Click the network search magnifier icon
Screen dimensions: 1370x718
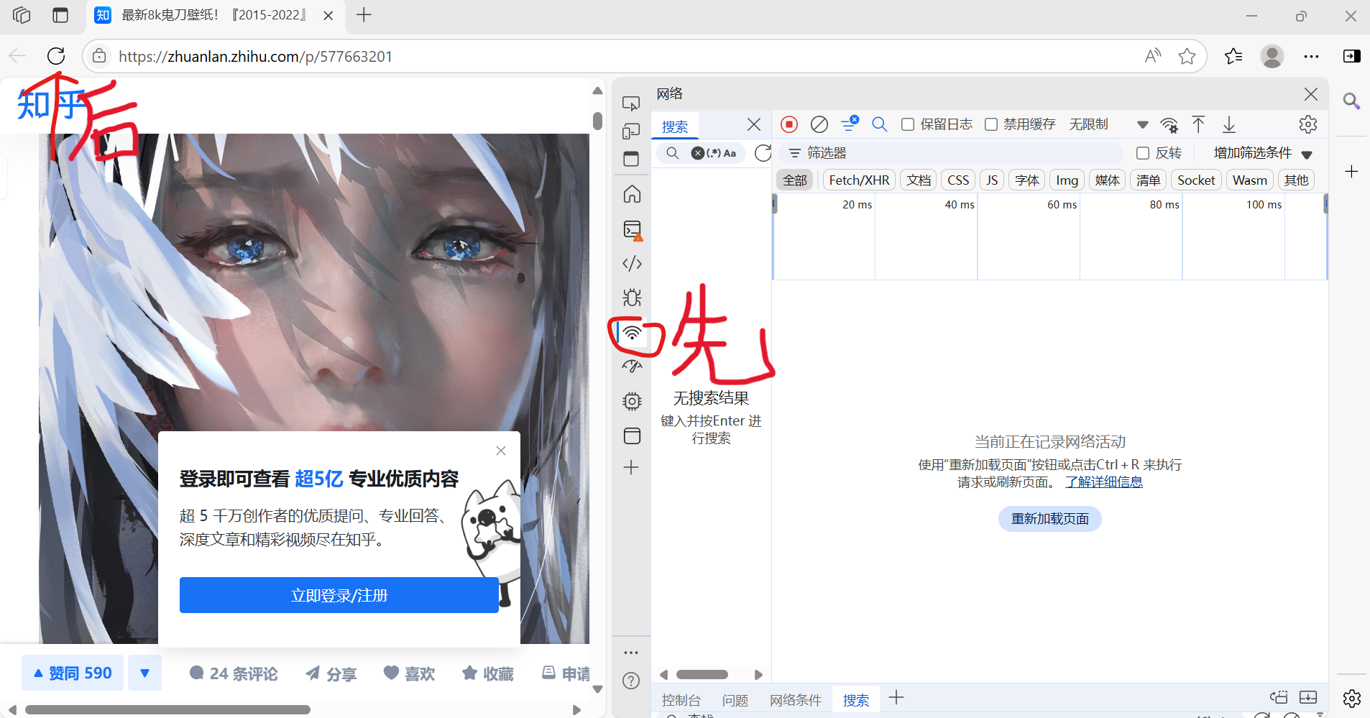pos(879,124)
